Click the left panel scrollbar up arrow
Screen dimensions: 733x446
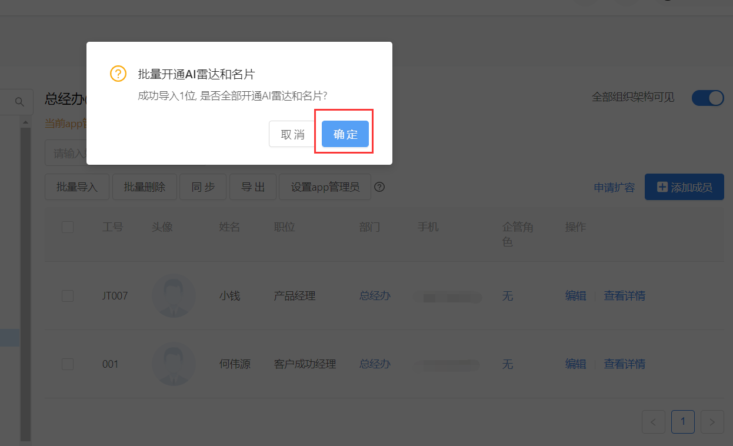(x=25, y=122)
